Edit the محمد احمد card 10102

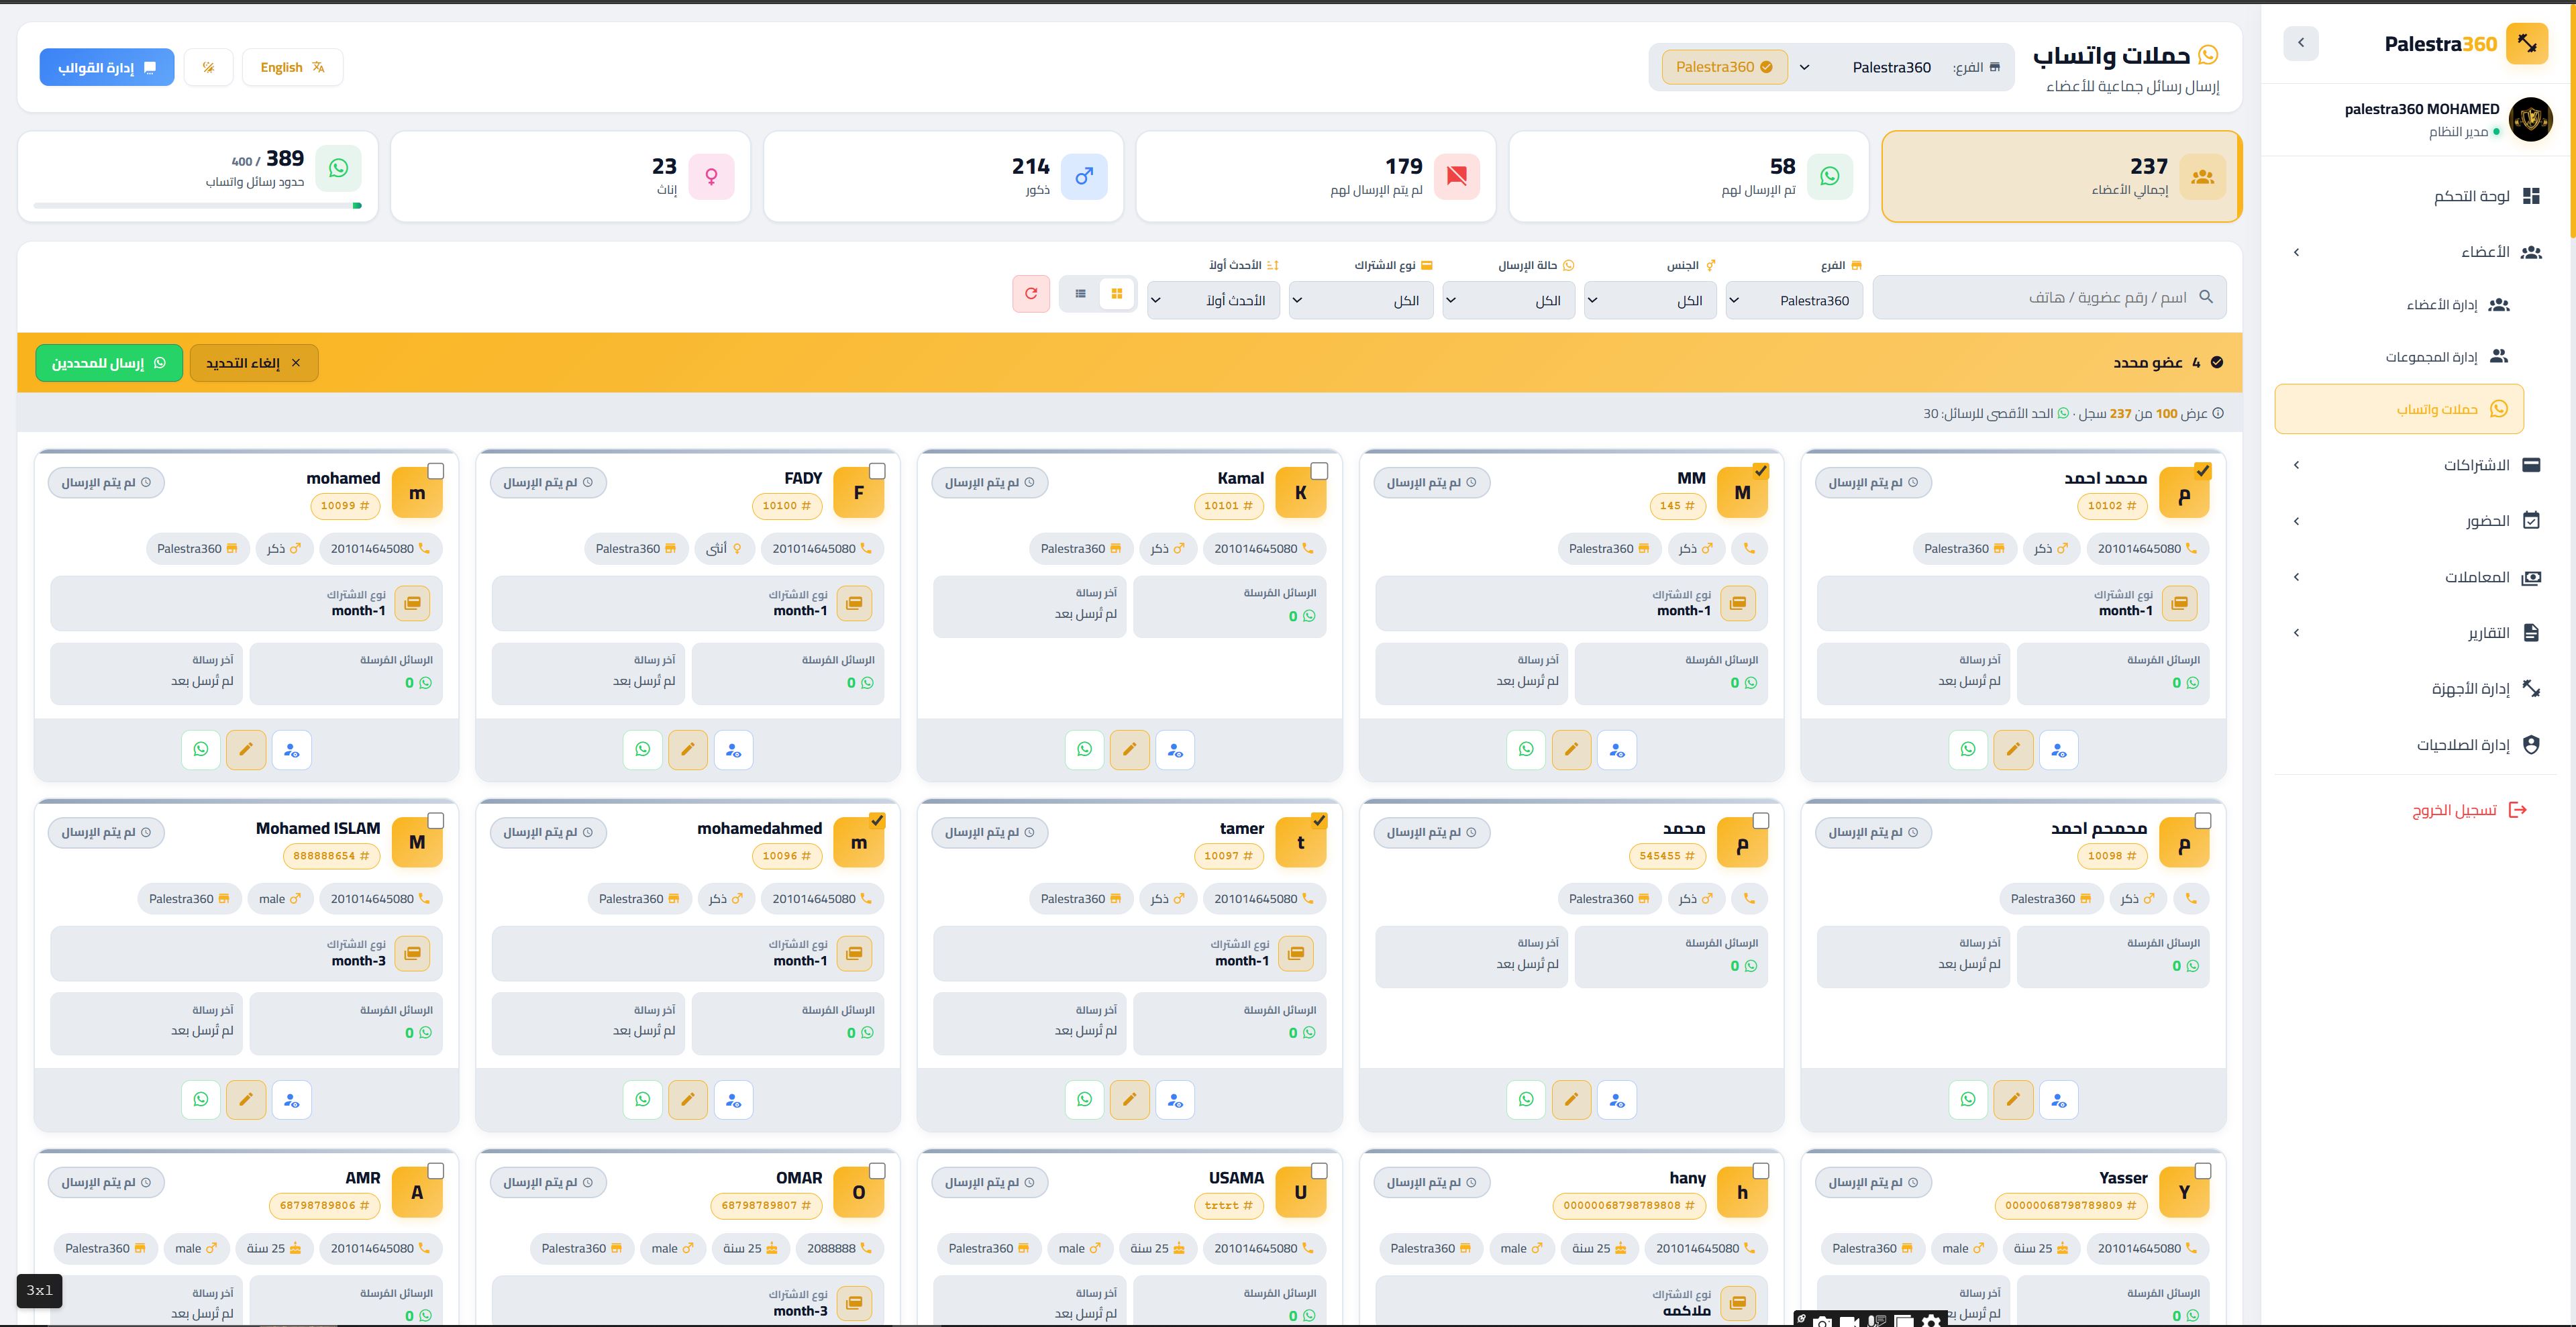2013,749
